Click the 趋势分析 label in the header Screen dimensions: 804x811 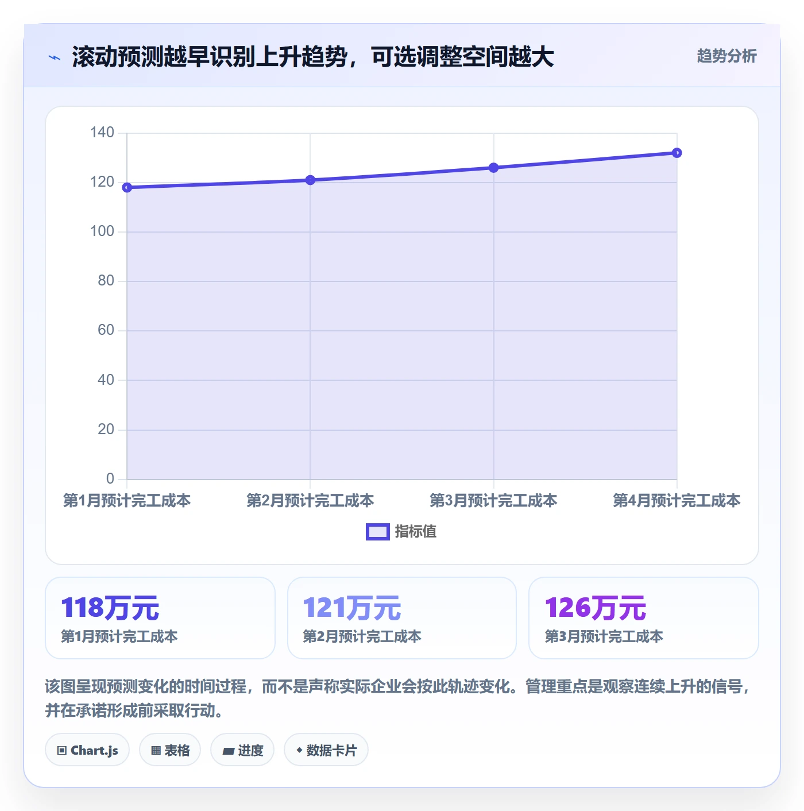(x=726, y=56)
